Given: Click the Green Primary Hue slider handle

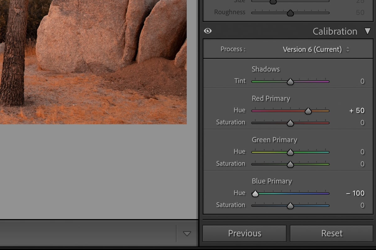Looking at the screenshot, I should 290,152.
